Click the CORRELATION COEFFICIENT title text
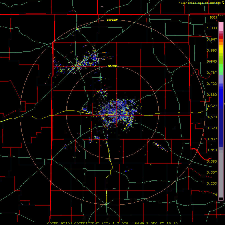The width and height of the screenshot is (225, 225). (x=73, y=223)
